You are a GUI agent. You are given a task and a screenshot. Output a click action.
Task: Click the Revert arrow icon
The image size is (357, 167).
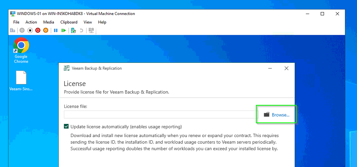pyautogui.click(x=81, y=30)
